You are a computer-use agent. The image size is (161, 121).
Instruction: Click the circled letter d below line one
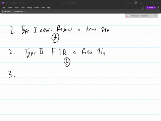(x=55, y=38)
